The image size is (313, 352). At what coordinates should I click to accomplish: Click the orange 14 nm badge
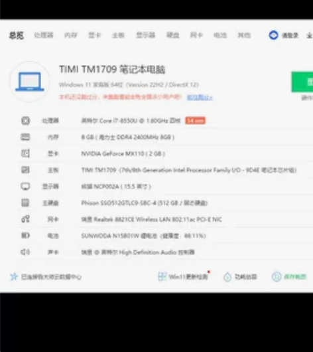coord(195,121)
